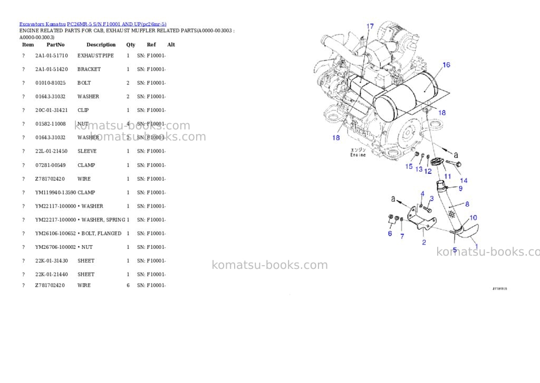Select the WIRE row with quantity 6
The height and width of the screenshot is (383, 540).
point(94,285)
